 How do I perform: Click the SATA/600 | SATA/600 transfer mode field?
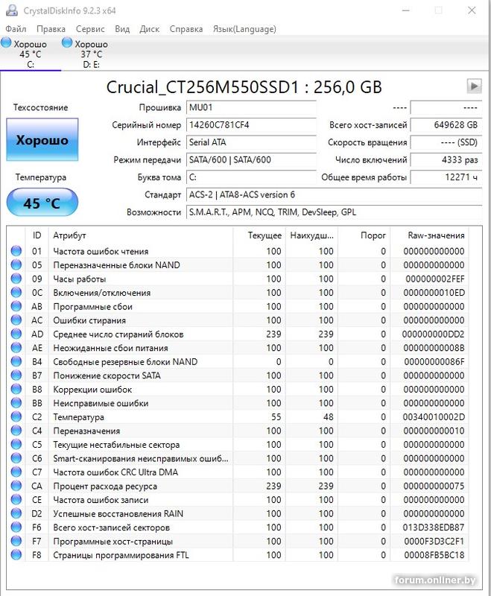tap(251, 160)
